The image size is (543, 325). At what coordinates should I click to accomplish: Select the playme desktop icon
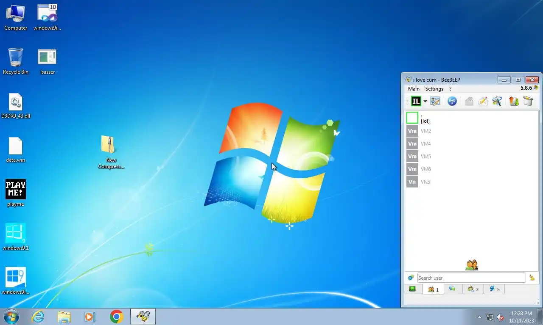click(x=16, y=193)
